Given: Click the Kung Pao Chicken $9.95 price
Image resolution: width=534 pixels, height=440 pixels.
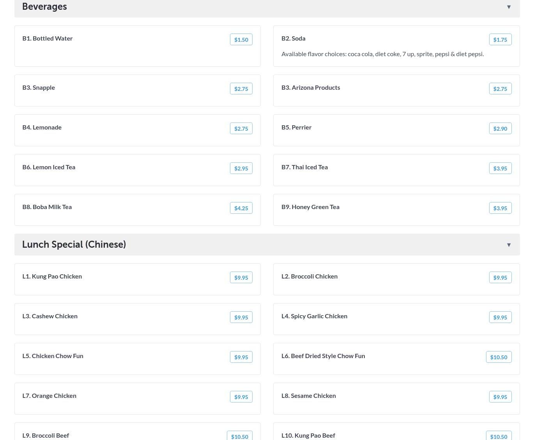Looking at the screenshot, I should 241,278.
